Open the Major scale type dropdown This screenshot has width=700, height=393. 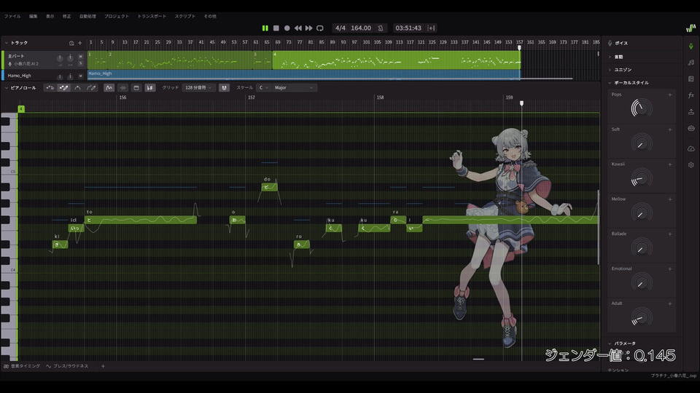294,87
